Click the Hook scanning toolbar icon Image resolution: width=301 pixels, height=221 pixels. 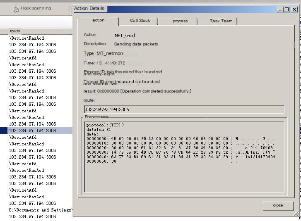[16, 9]
